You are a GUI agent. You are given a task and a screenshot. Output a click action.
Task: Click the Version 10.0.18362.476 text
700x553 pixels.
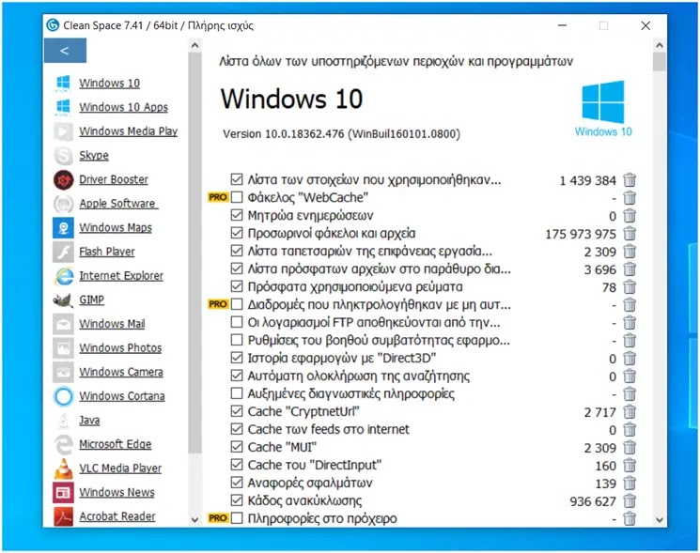click(x=341, y=133)
